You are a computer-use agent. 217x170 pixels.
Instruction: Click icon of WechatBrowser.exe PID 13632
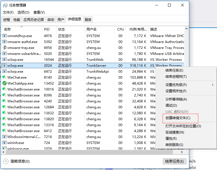(x=5, y=113)
